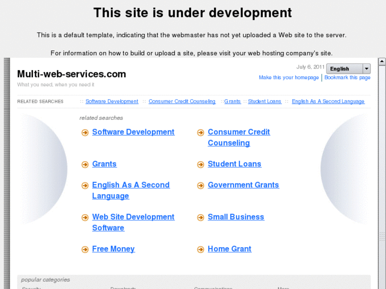Image resolution: width=386 pixels, height=289 pixels.
Task: Click the vertical scrollbar track
Action: tap(382, 177)
